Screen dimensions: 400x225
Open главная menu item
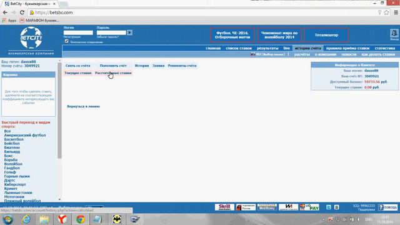pyautogui.click(x=213, y=48)
